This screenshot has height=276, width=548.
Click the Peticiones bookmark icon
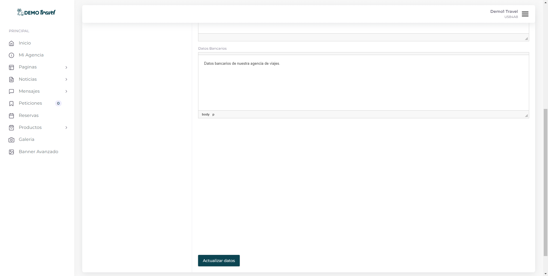point(11,103)
